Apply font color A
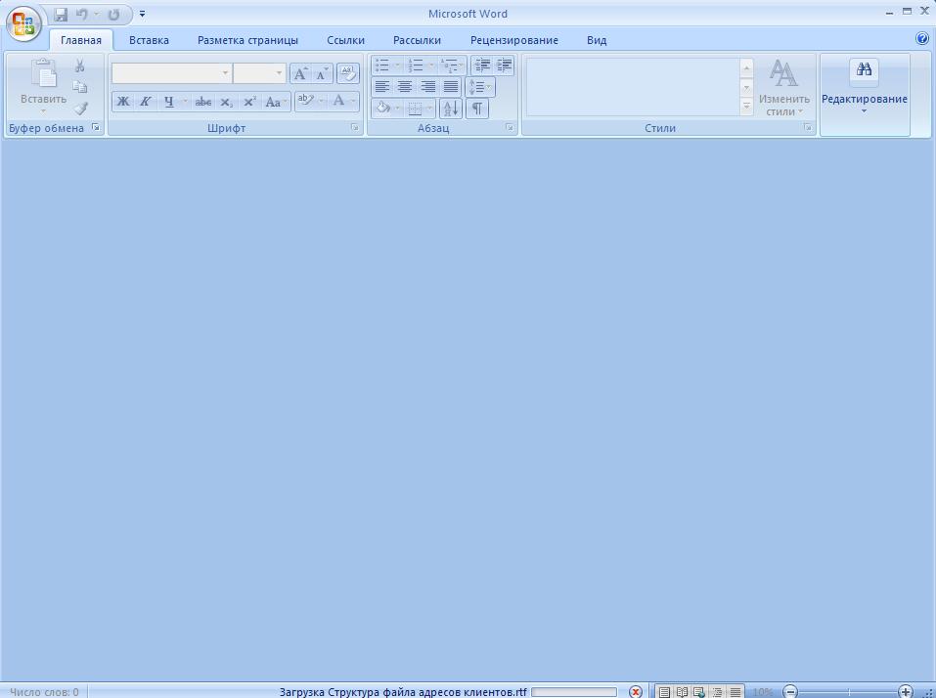This screenshot has height=698, width=936. (339, 101)
